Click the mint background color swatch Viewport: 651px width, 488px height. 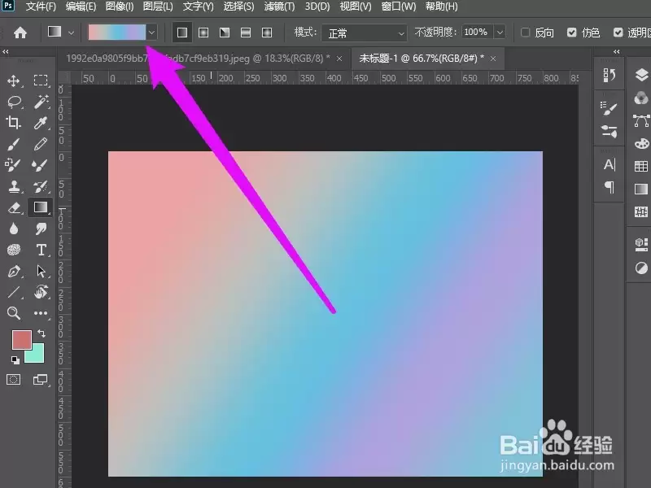click(x=37, y=355)
